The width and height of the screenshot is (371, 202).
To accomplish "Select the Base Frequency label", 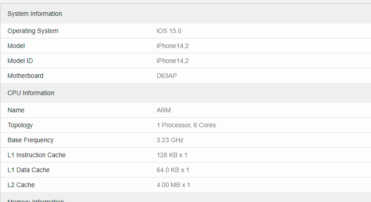I will (30, 140).
